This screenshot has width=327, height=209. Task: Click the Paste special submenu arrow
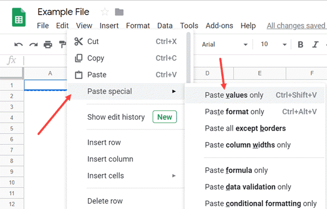(174, 91)
